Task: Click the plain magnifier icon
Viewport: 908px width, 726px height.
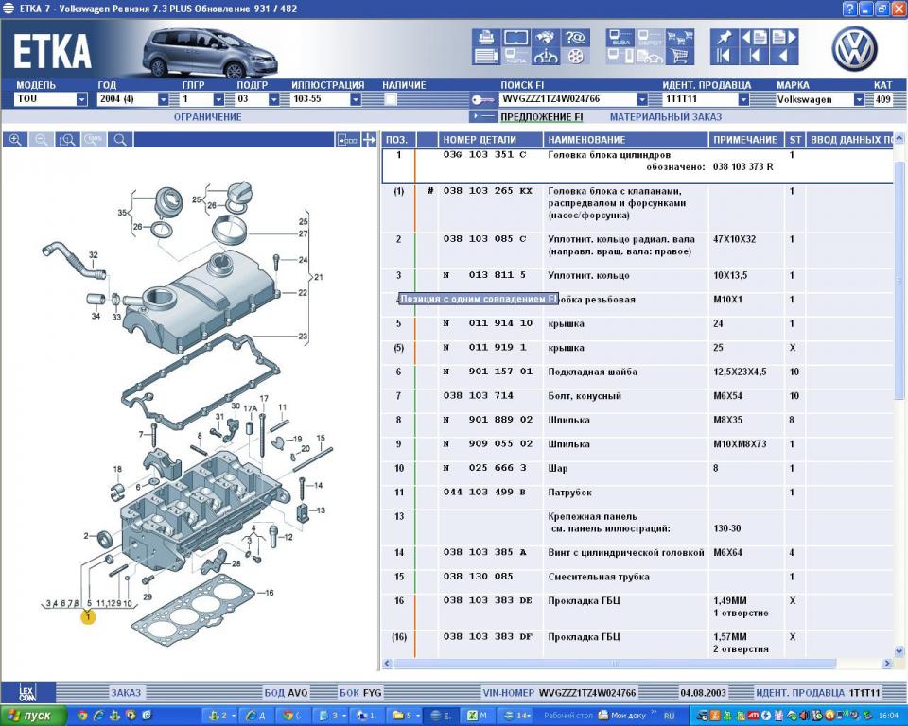Action: [x=120, y=140]
